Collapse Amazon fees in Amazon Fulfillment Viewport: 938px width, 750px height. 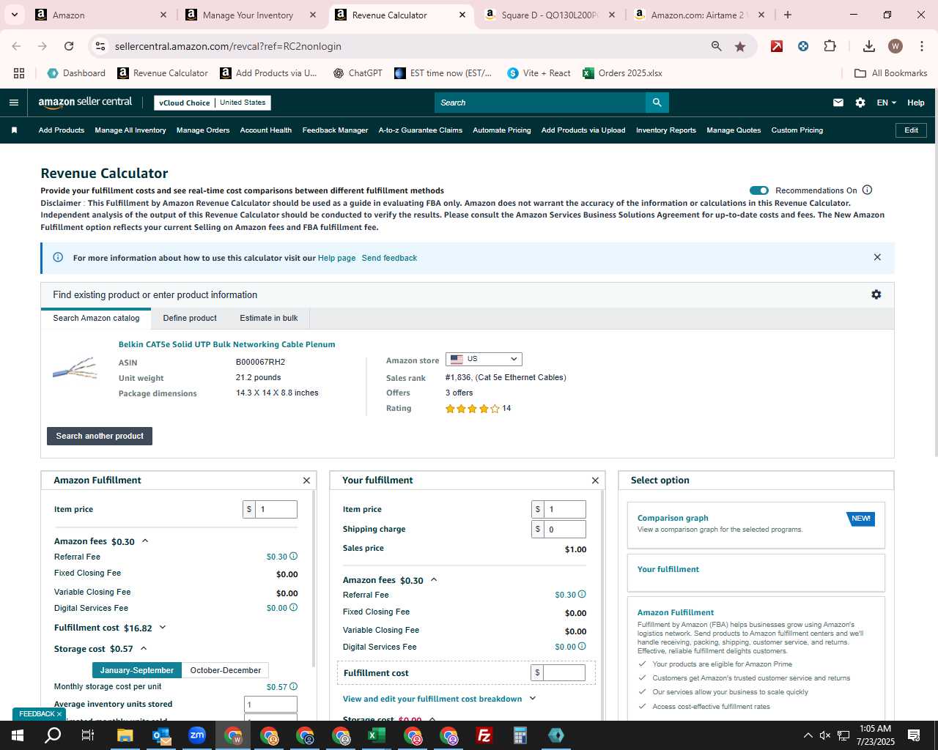coord(145,541)
